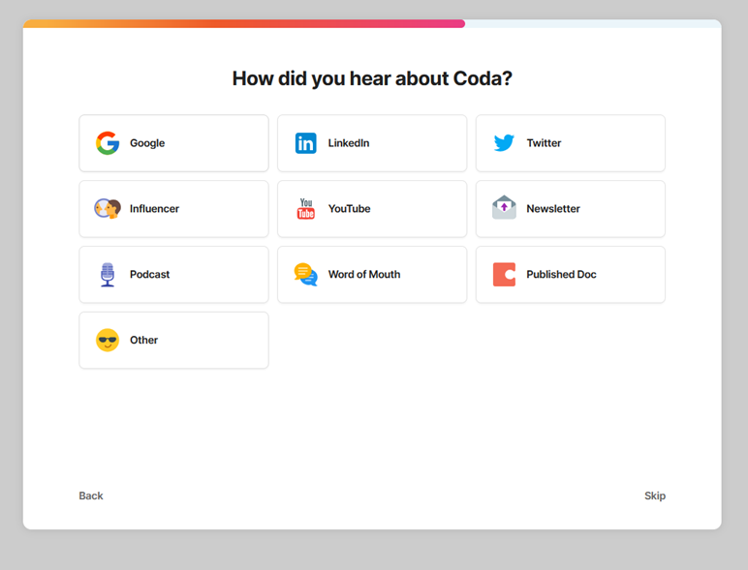Click the Influencer faces icon

coord(108,209)
